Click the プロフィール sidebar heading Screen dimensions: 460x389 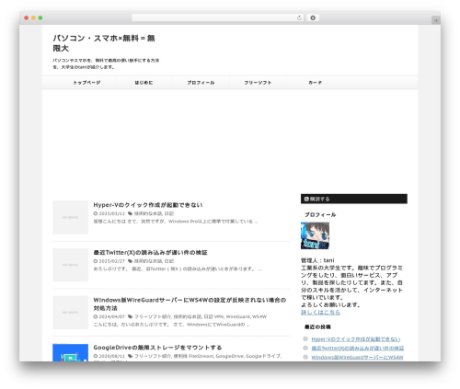click(x=320, y=214)
